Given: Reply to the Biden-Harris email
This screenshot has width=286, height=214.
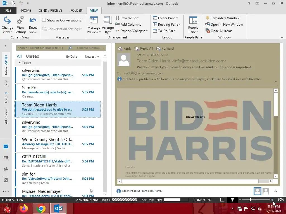Looking at the screenshot, I should (x=125, y=48).
